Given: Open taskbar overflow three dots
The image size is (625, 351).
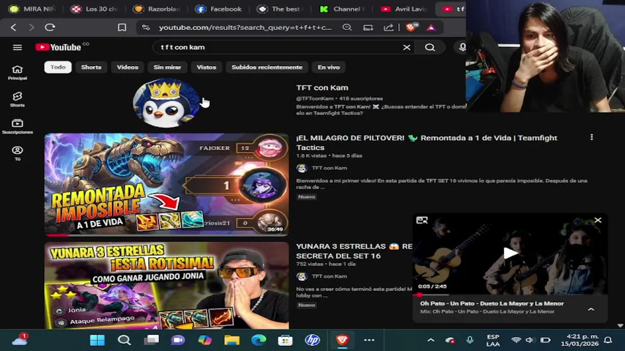Looking at the screenshot, I should (369, 340).
